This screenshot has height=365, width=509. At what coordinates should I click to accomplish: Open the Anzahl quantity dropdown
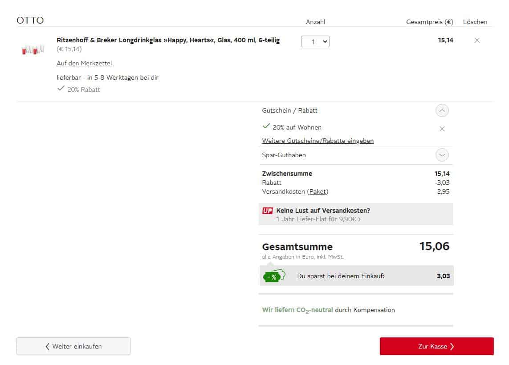pyautogui.click(x=315, y=41)
